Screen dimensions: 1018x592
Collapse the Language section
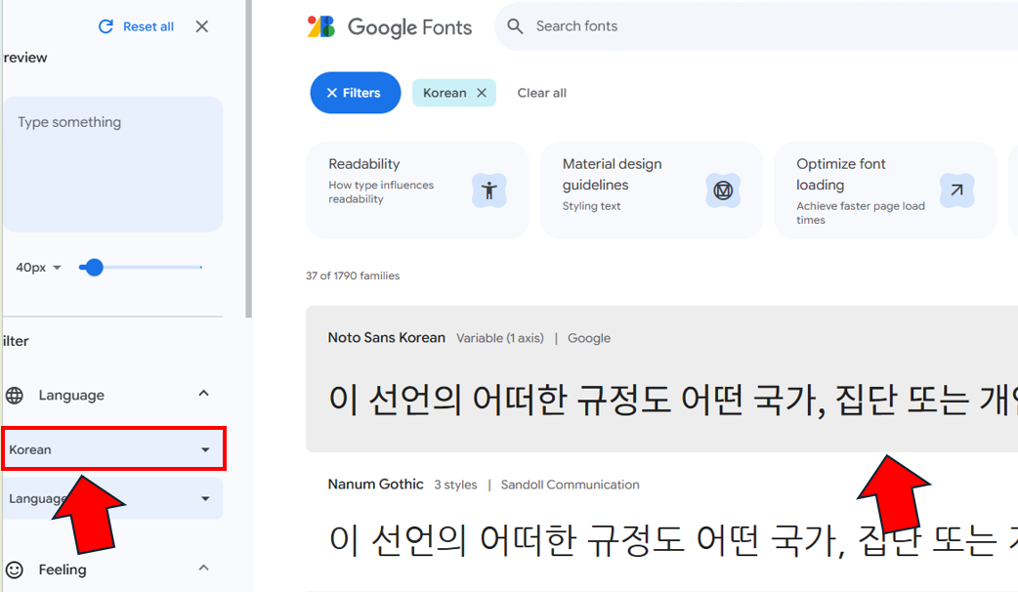click(204, 394)
